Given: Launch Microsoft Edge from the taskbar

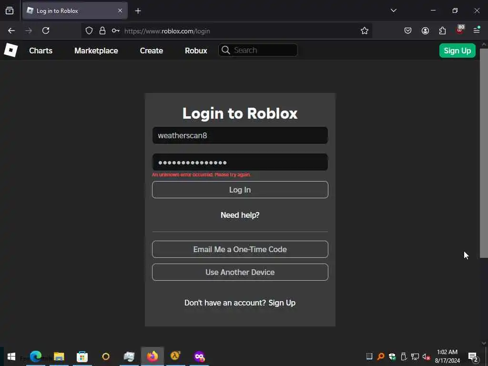Looking at the screenshot, I should click(36, 356).
